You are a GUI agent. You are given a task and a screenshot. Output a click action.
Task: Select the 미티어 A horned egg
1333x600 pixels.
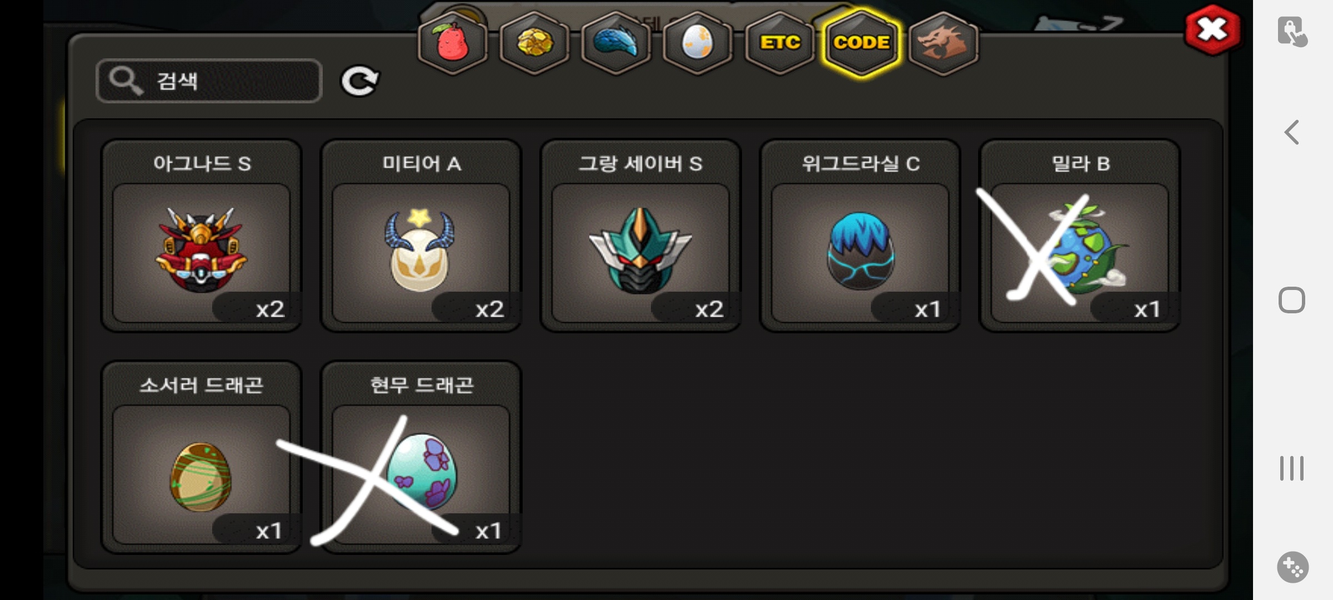tap(421, 236)
